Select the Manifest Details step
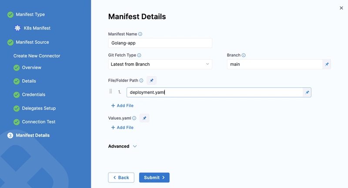The width and height of the screenshot is (348, 188). coord(33,135)
